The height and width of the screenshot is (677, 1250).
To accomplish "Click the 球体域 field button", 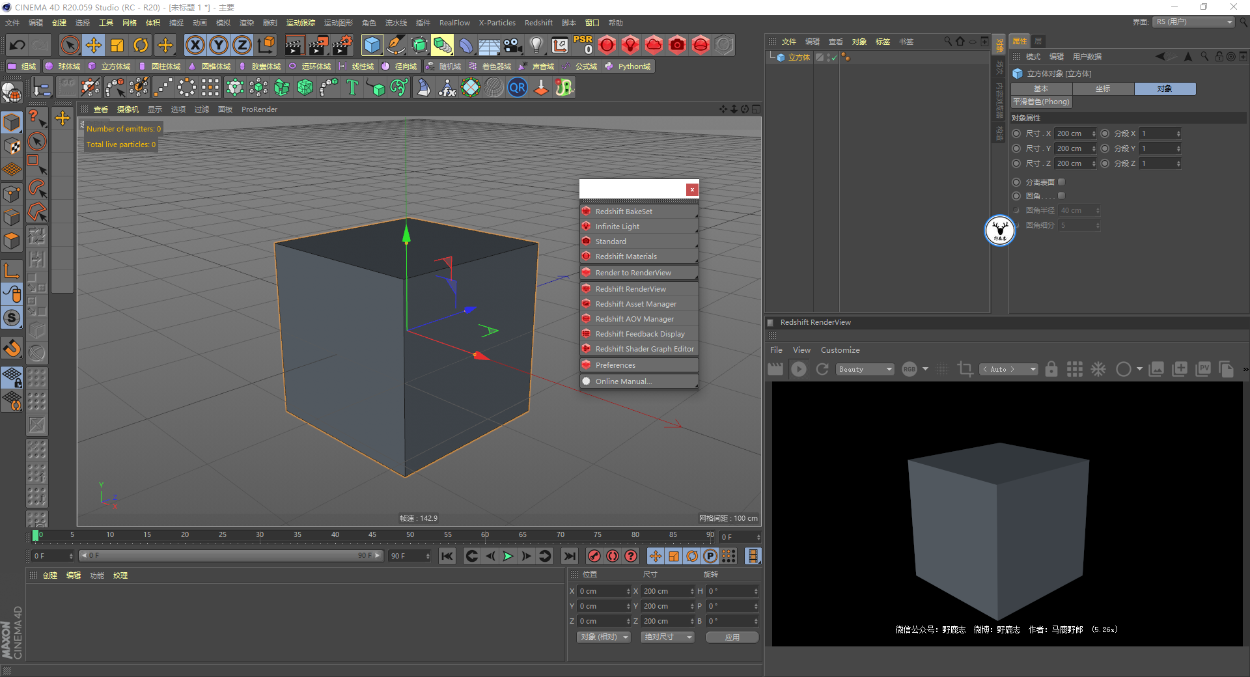I will 62,66.
